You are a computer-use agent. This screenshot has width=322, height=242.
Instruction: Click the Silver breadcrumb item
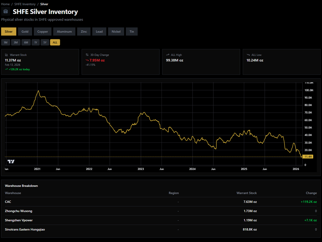tap(44, 4)
